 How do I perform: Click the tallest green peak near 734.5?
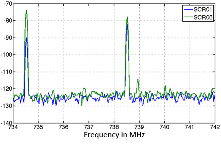click(26, 10)
